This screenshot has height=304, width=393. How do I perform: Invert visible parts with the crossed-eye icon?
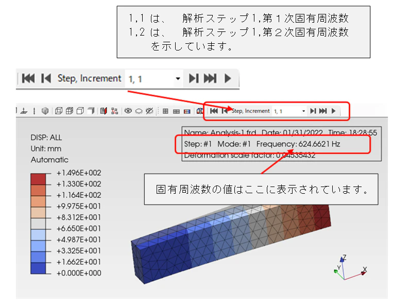tap(149, 111)
